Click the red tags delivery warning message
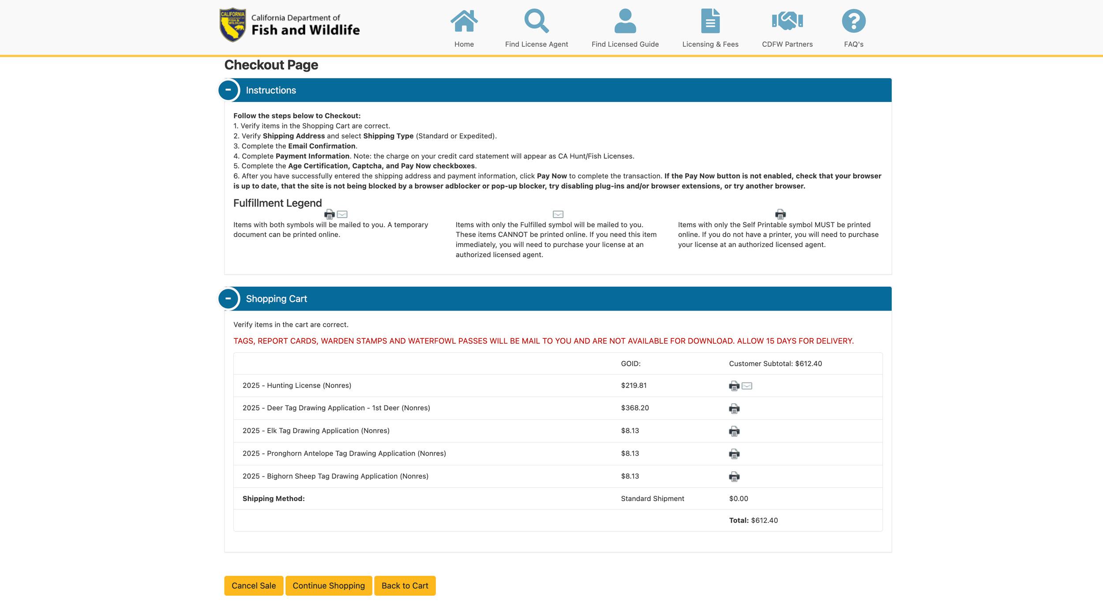 pos(544,341)
